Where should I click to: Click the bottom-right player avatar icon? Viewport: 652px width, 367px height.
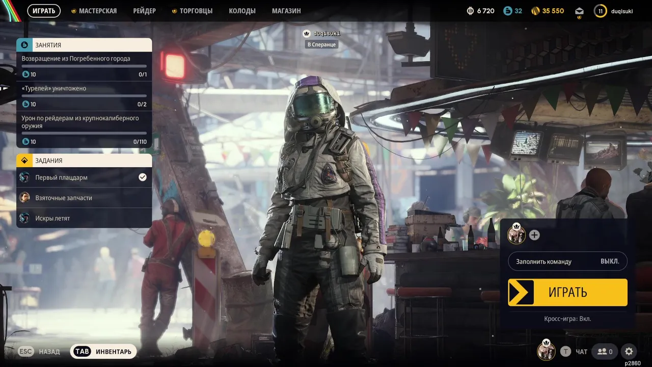pyautogui.click(x=546, y=350)
